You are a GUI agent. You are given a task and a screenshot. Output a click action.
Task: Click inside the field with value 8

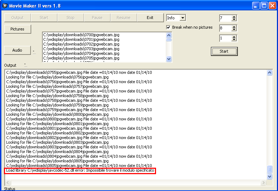pos(225,28)
